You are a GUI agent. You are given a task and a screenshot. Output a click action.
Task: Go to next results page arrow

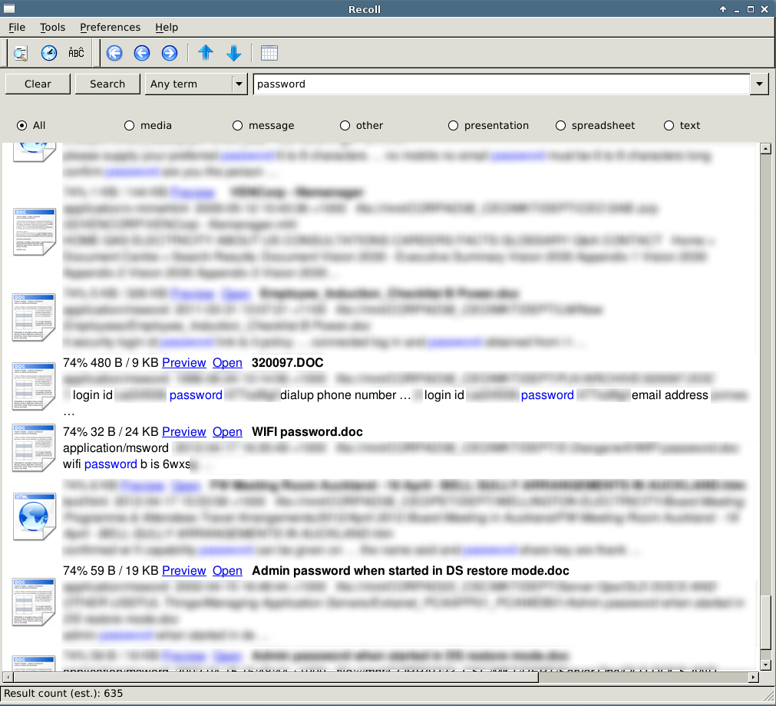170,53
